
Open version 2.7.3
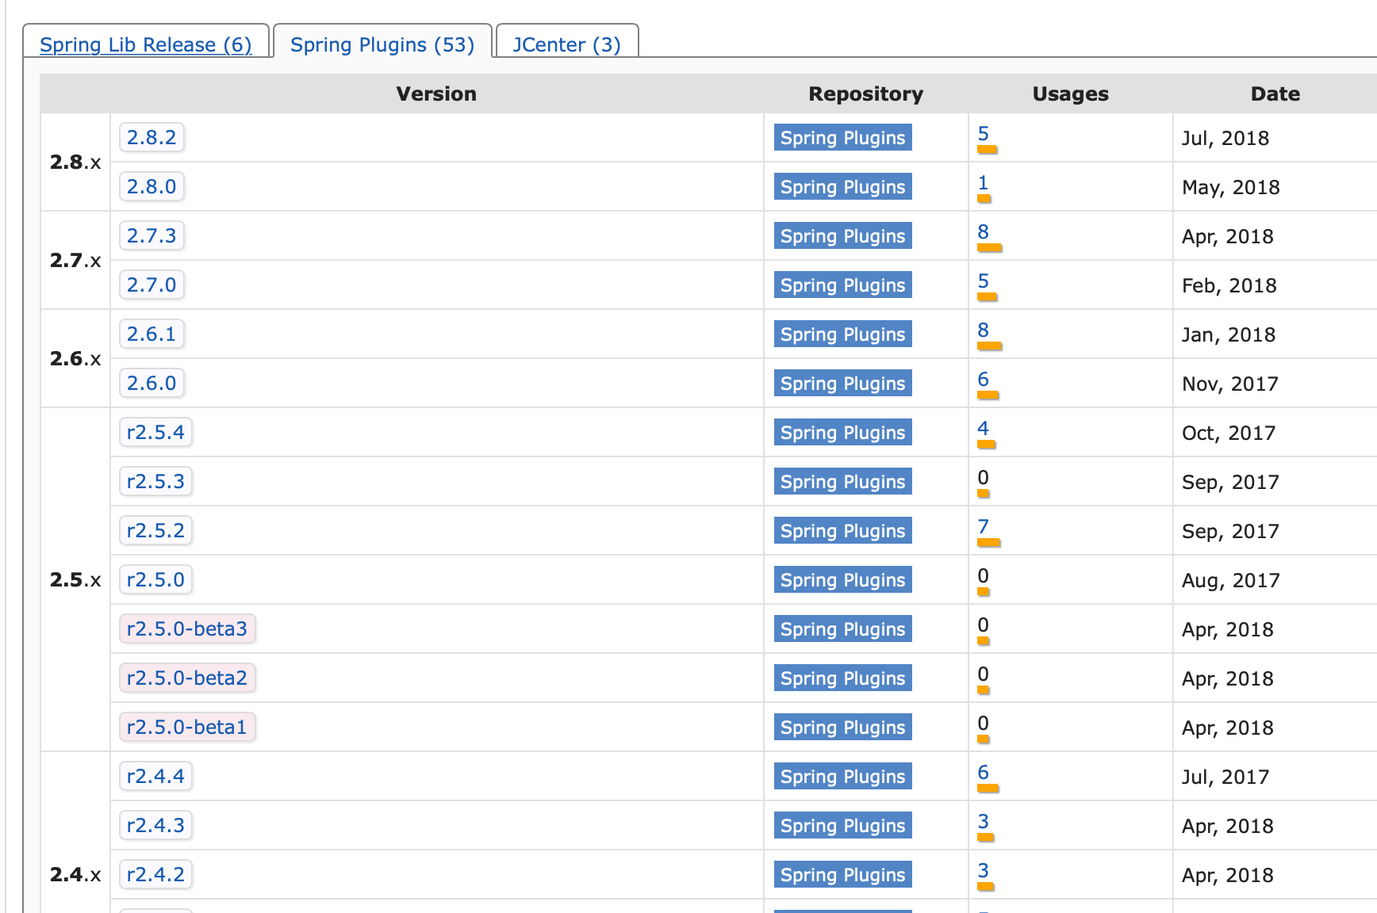[152, 235]
